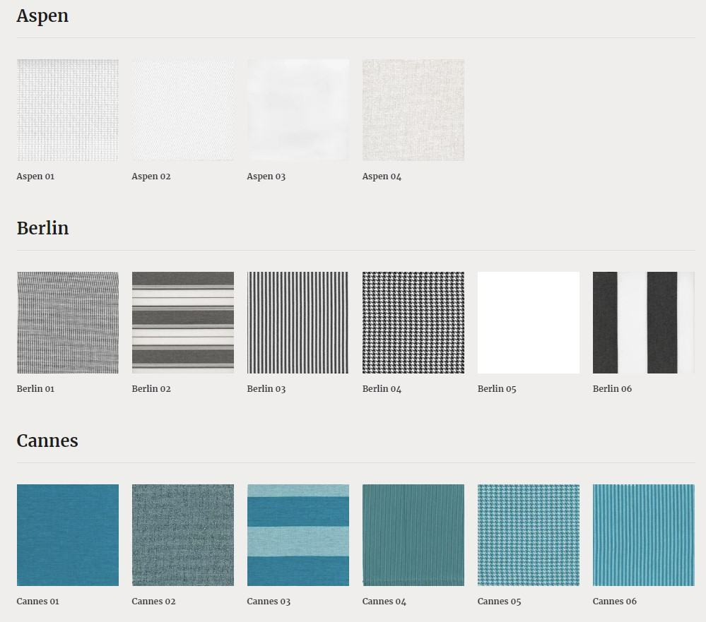Open the Berlin 02 horizontal striped swatch
706x622 pixels.
tap(183, 323)
